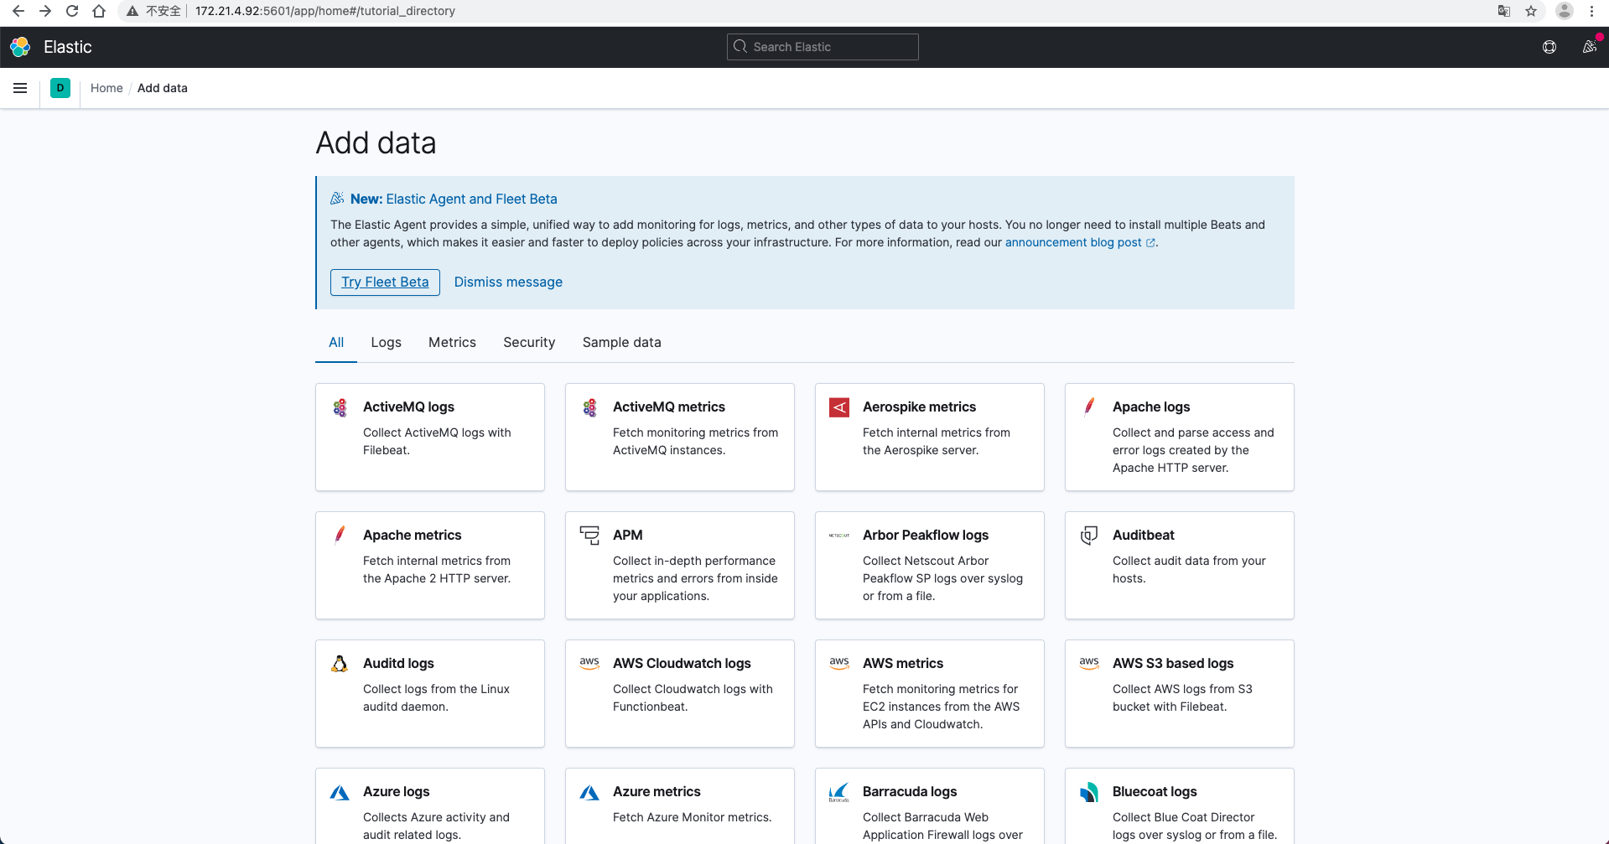
Task: Click the Azure metrics icon
Action: click(589, 793)
